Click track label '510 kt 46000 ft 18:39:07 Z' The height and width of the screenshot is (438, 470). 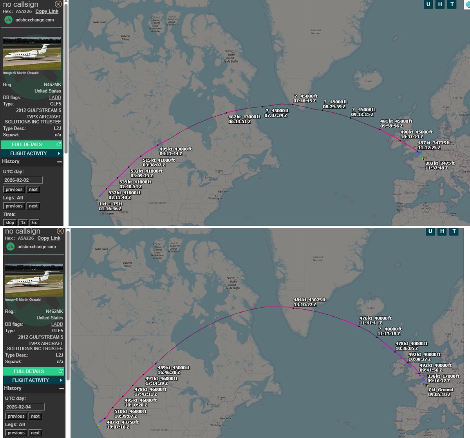click(x=130, y=414)
